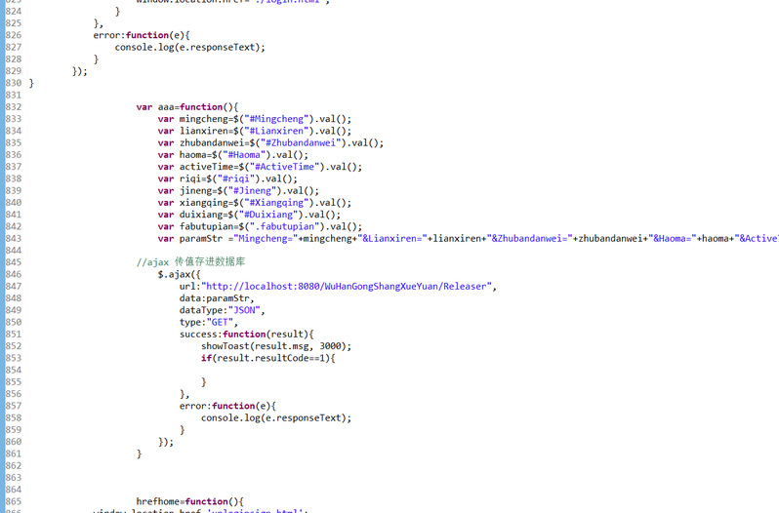
Task: Click the '//ajax' comment line
Action: tap(190, 262)
